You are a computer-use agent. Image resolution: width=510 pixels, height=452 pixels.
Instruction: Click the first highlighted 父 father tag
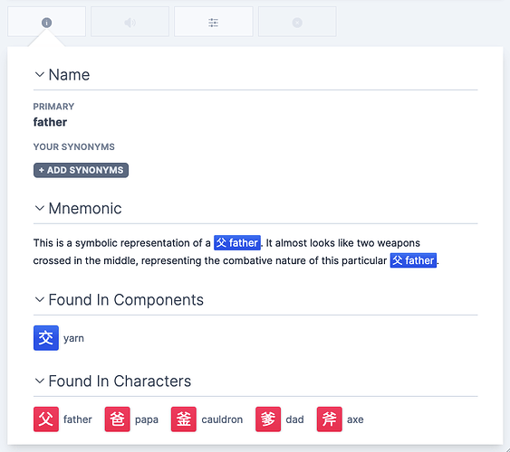tap(237, 242)
